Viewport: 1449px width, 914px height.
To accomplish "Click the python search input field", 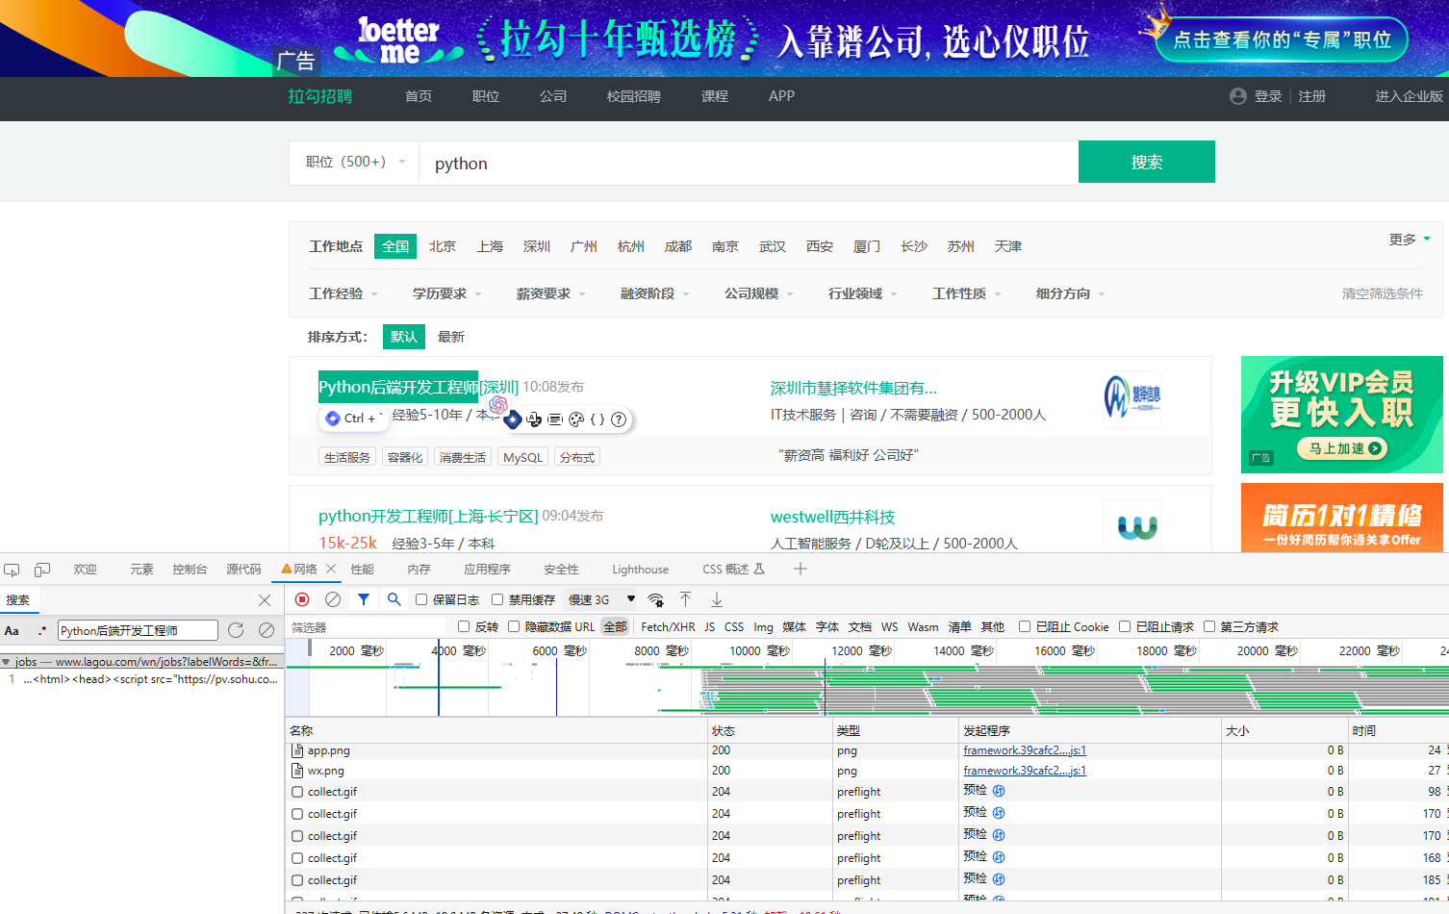I will [x=749, y=163].
